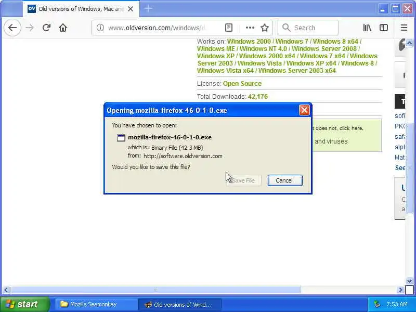Click the magnifier icon in Search box
The width and height of the screenshot is (416, 312).
287,28
